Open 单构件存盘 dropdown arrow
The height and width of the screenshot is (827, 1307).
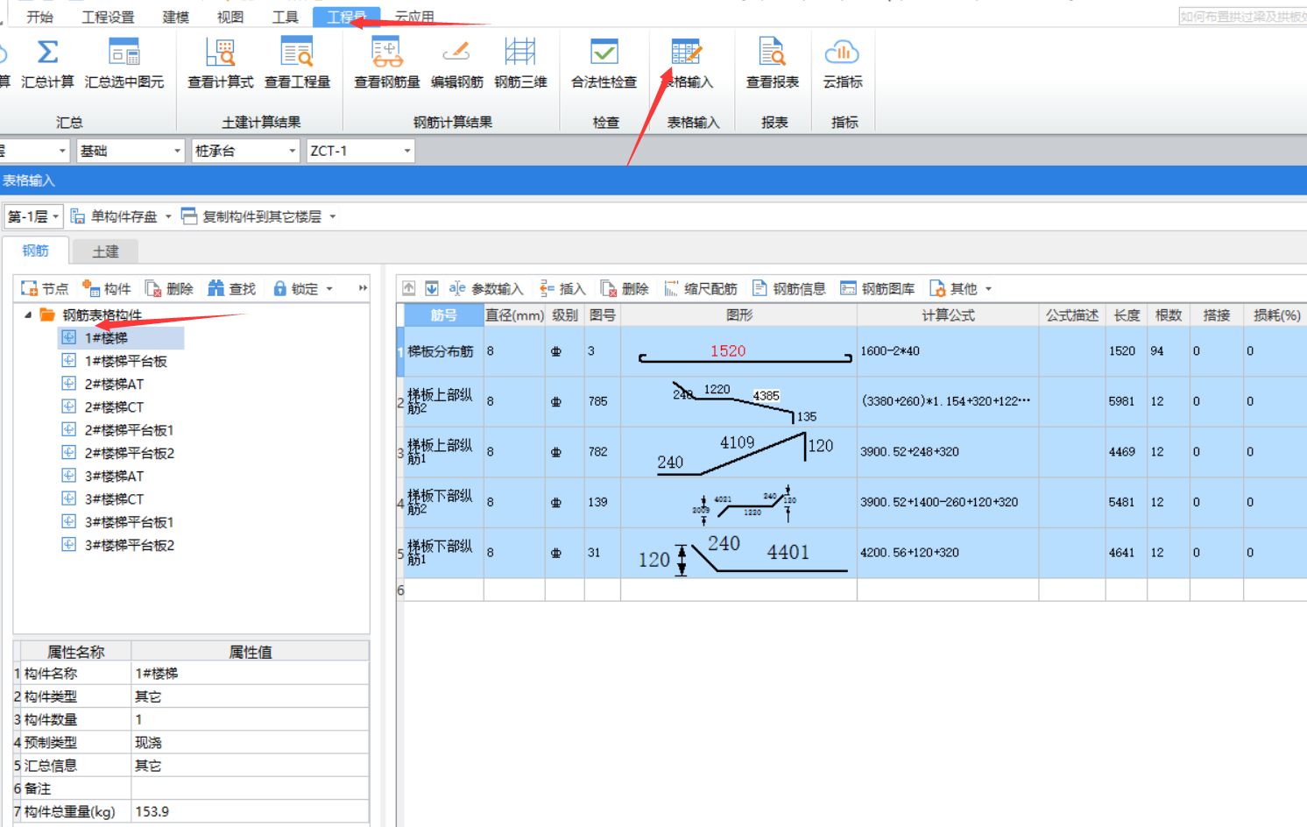pyautogui.click(x=168, y=216)
